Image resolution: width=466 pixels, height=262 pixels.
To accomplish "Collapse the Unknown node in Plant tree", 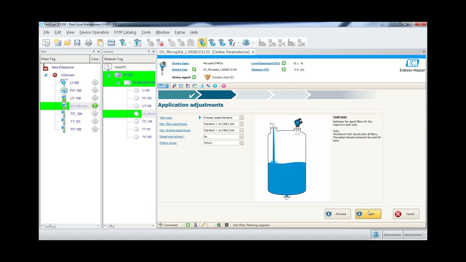I will pyautogui.click(x=46, y=75).
